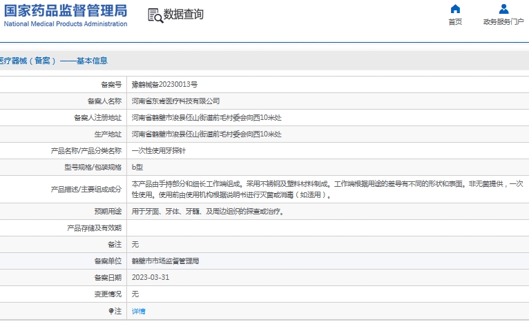529x324 pixels.
Task: Click the National Medical Products Administration English text
Action: 66,23
